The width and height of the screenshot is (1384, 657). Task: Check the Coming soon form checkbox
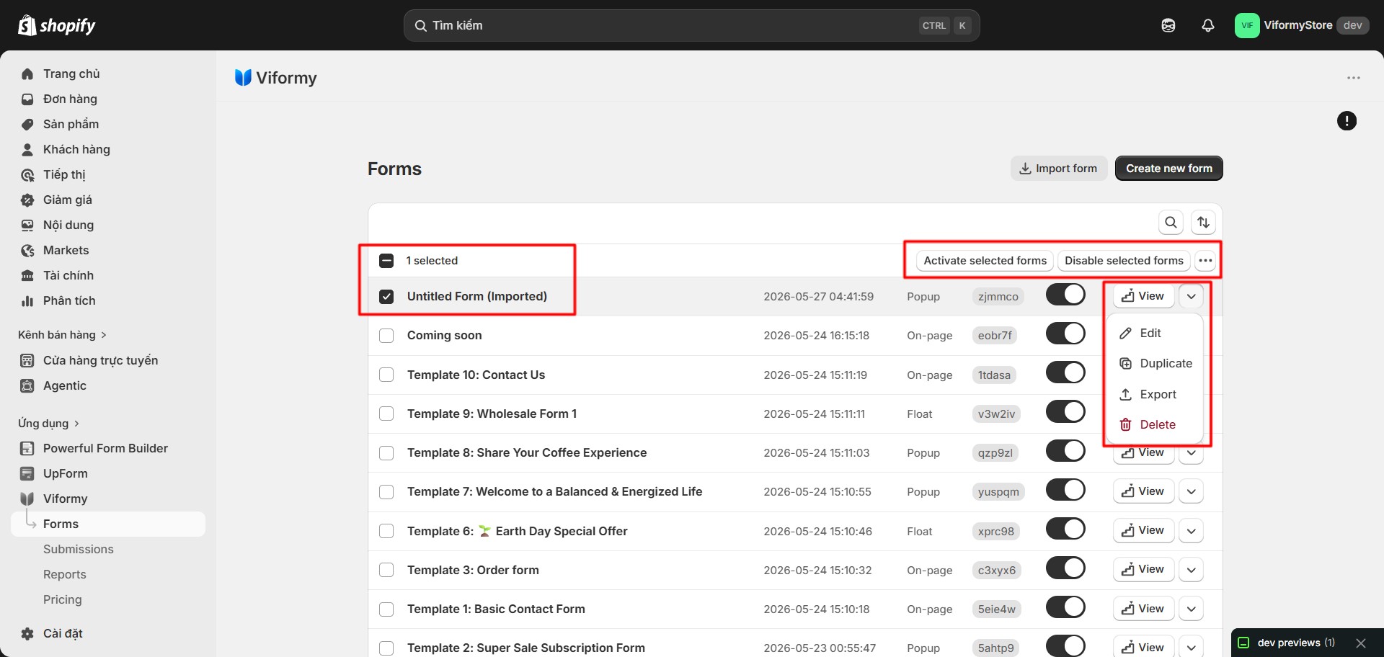point(386,336)
